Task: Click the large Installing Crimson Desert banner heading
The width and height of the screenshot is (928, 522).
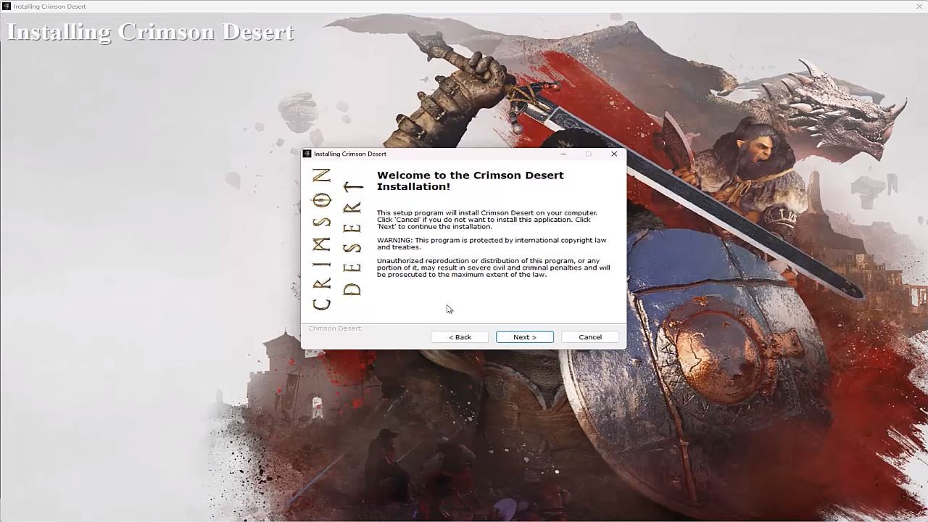Action: [x=151, y=32]
